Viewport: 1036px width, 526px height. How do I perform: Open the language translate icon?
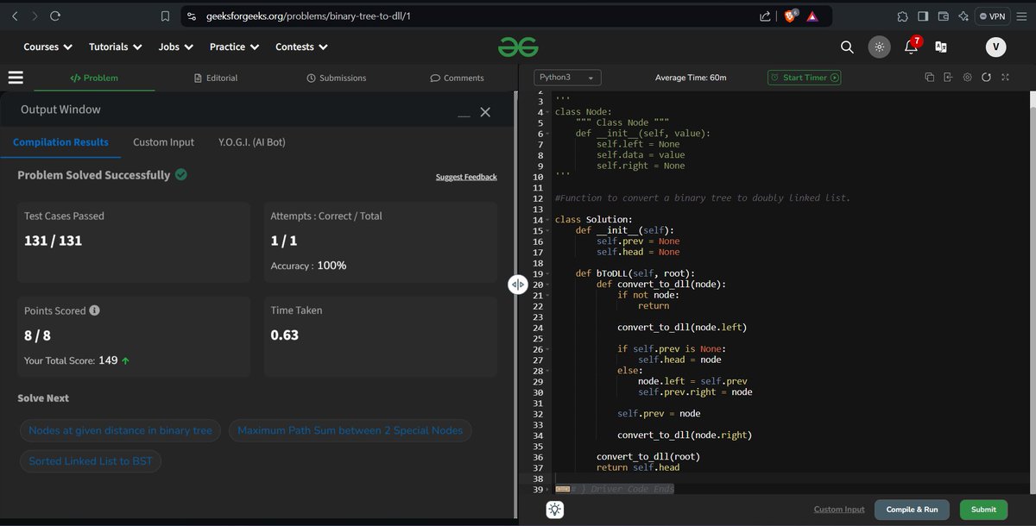tap(941, 47)
